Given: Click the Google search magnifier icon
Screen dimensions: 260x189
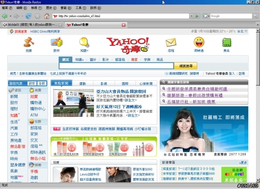Looking at the screenshot, I should [255, 16].
